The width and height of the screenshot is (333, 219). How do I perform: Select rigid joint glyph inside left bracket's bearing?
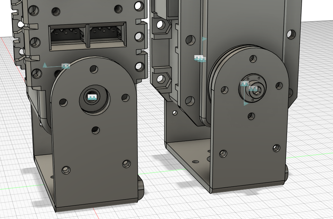click(x=92, y=97)
